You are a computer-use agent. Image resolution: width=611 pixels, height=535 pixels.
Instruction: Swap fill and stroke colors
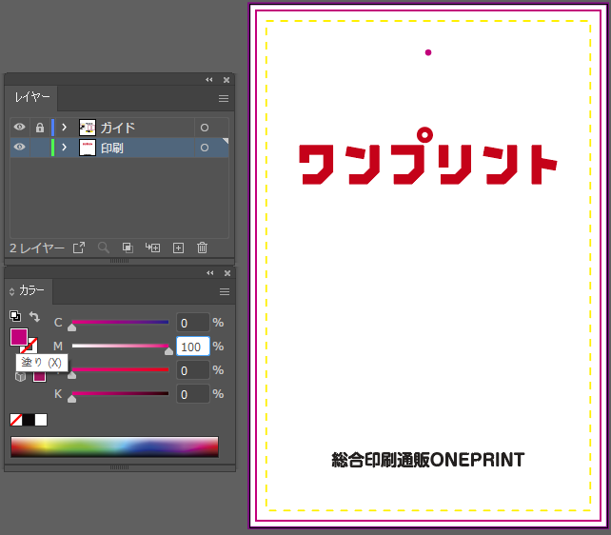click(x=35, y=317)
